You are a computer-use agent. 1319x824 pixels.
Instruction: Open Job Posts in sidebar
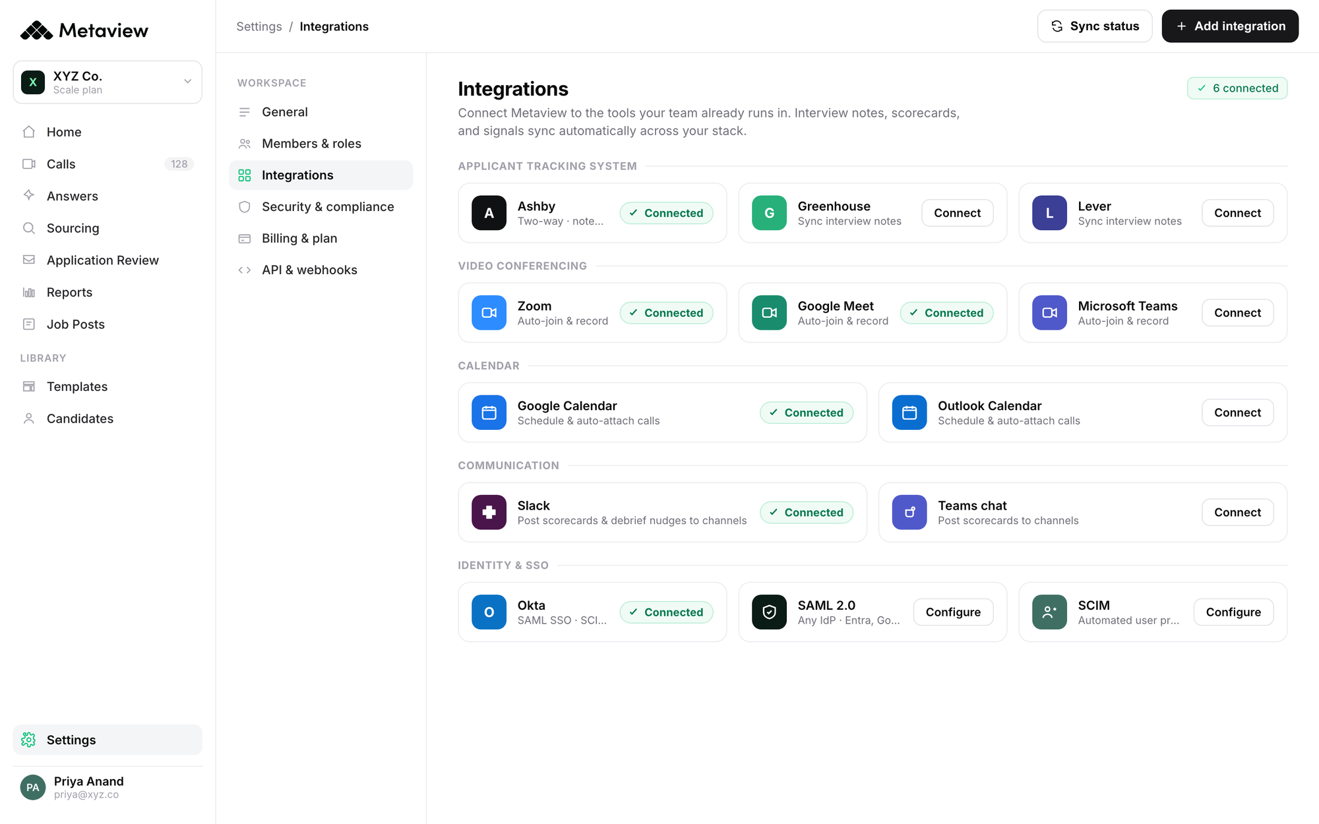tap(107, 324)
